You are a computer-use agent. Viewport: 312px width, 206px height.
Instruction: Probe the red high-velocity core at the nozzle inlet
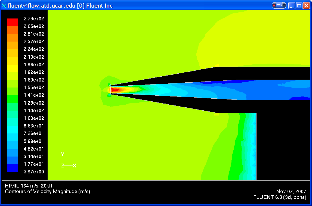[x=116, y=89]
